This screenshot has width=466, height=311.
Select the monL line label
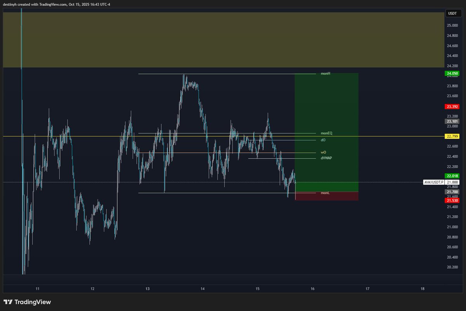point(325,193)
